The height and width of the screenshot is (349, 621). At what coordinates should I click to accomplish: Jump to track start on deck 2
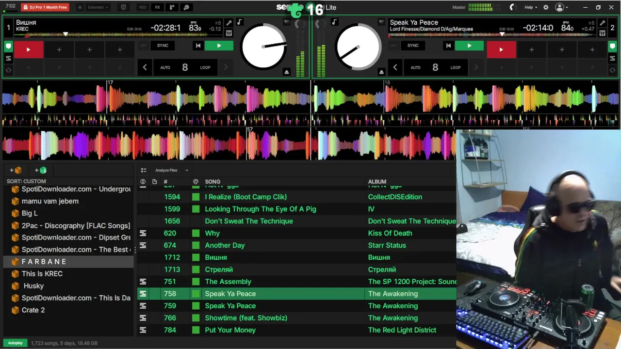tap(448, 46)
